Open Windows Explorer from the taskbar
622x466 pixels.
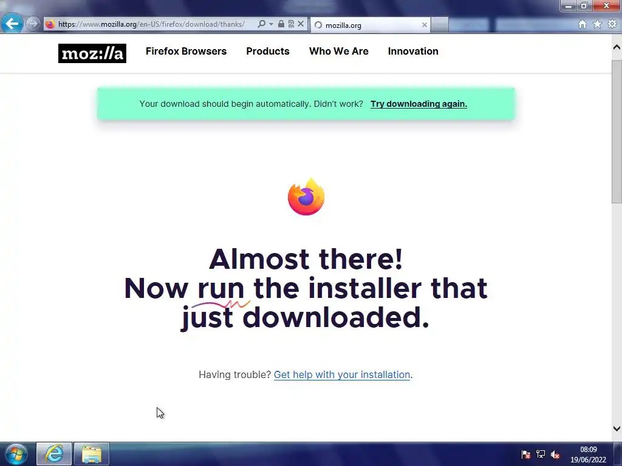[x=92, y=454]
